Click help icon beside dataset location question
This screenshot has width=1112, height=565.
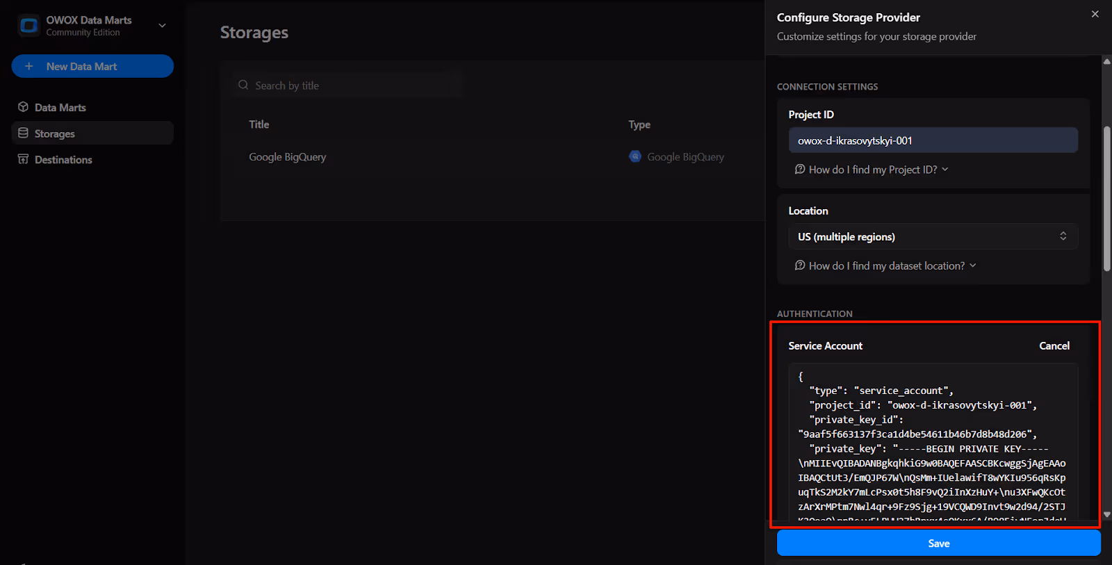pyautogui.click(x=800, y=265)
